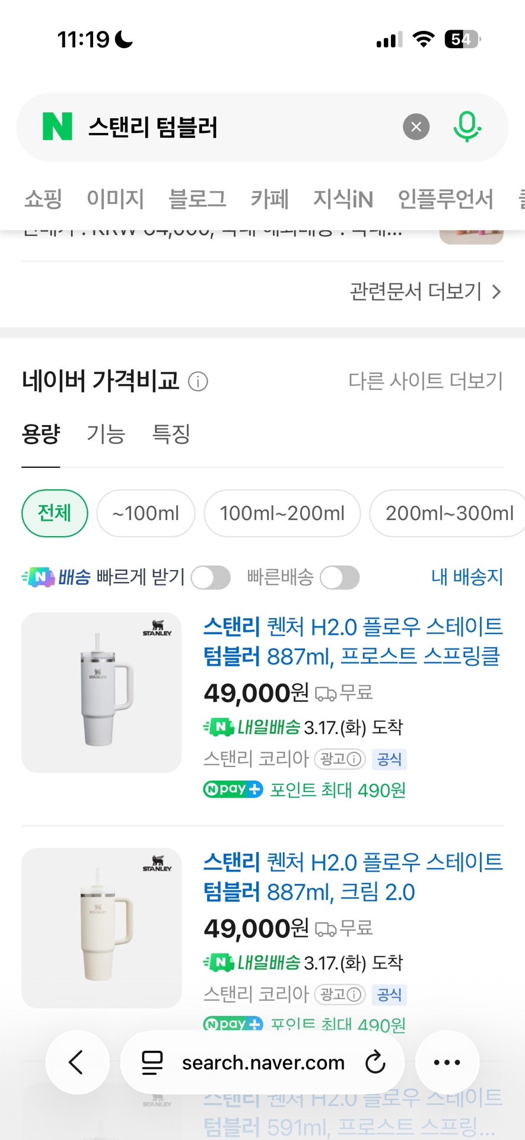The width and height of the screenshot is (525, 1140).
Task: Open the browser page tools icon
Action: click(152, 1062)
